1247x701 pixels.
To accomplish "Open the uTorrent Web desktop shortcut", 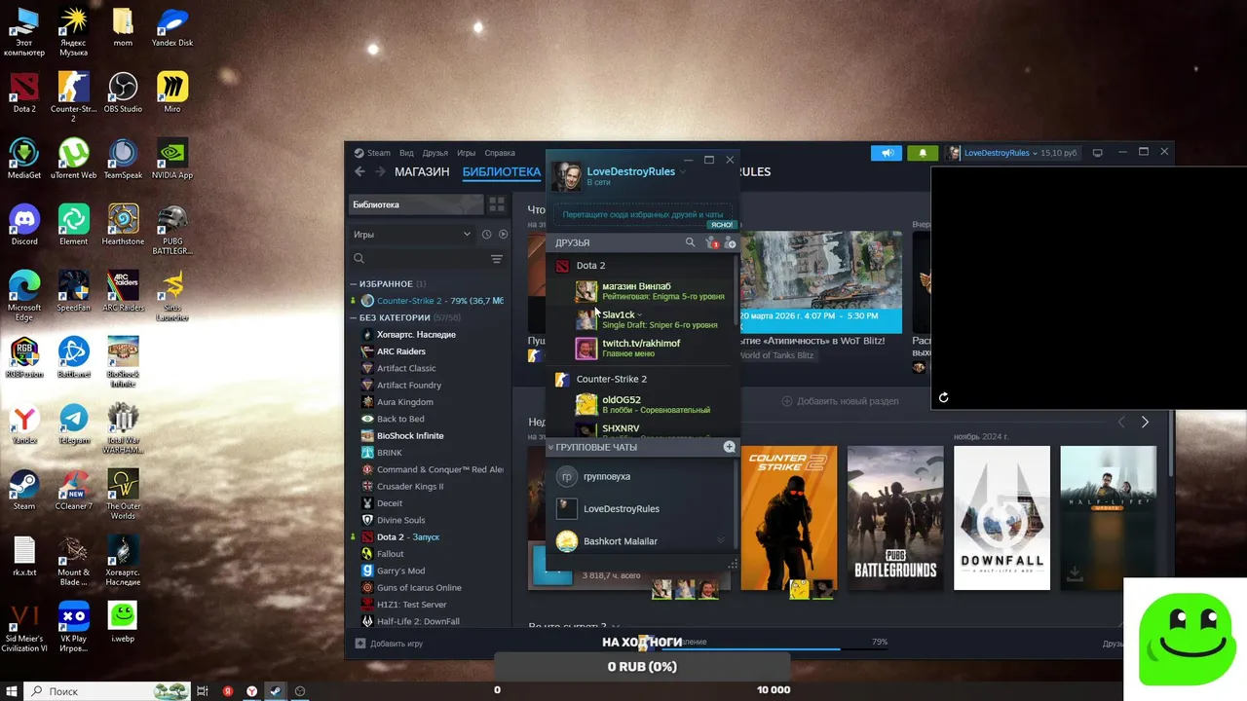I will pos(74,158).
